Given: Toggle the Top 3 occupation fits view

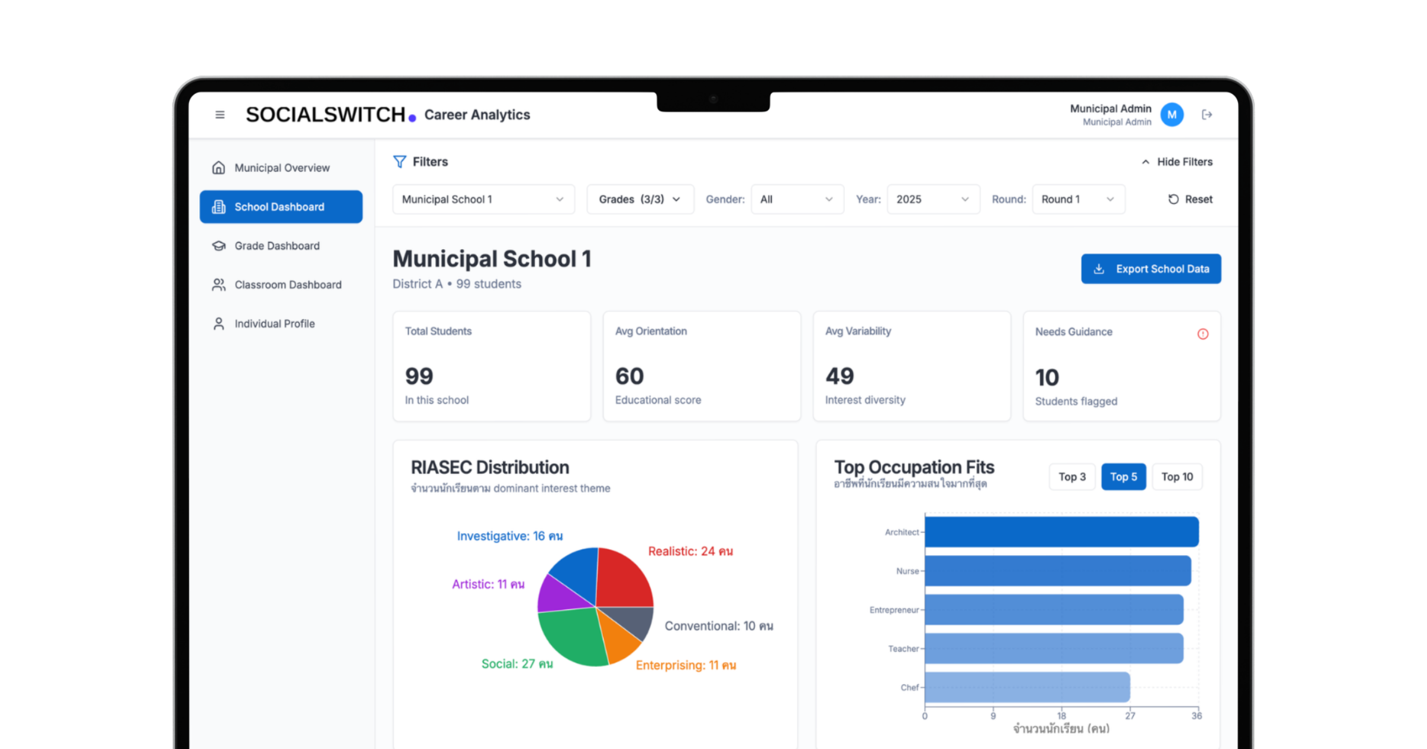Looking at the screenshot, I should coord(1071,476).
